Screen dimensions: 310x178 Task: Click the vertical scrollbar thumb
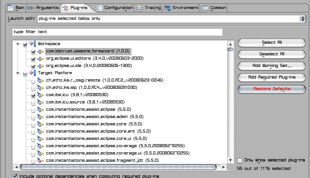click(230, 49)
